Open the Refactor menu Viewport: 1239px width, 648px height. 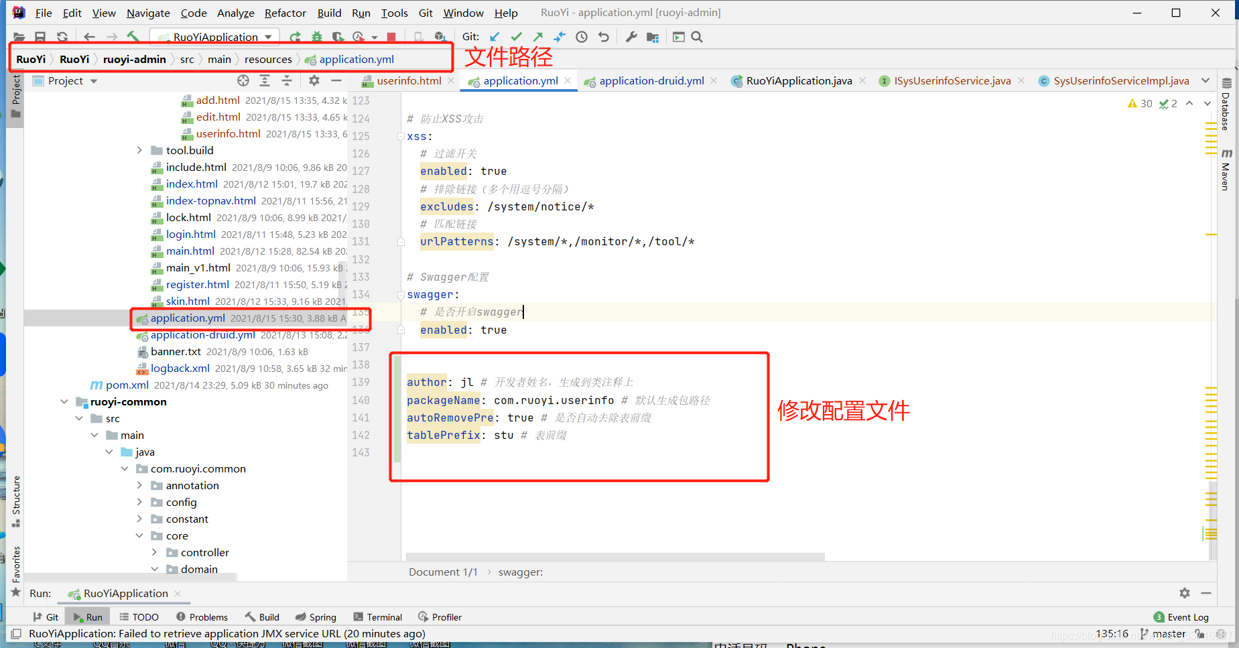coord(285,13)
